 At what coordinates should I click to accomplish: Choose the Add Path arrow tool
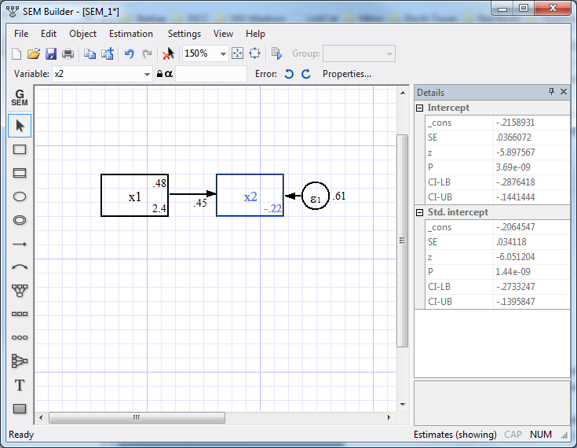20,244
